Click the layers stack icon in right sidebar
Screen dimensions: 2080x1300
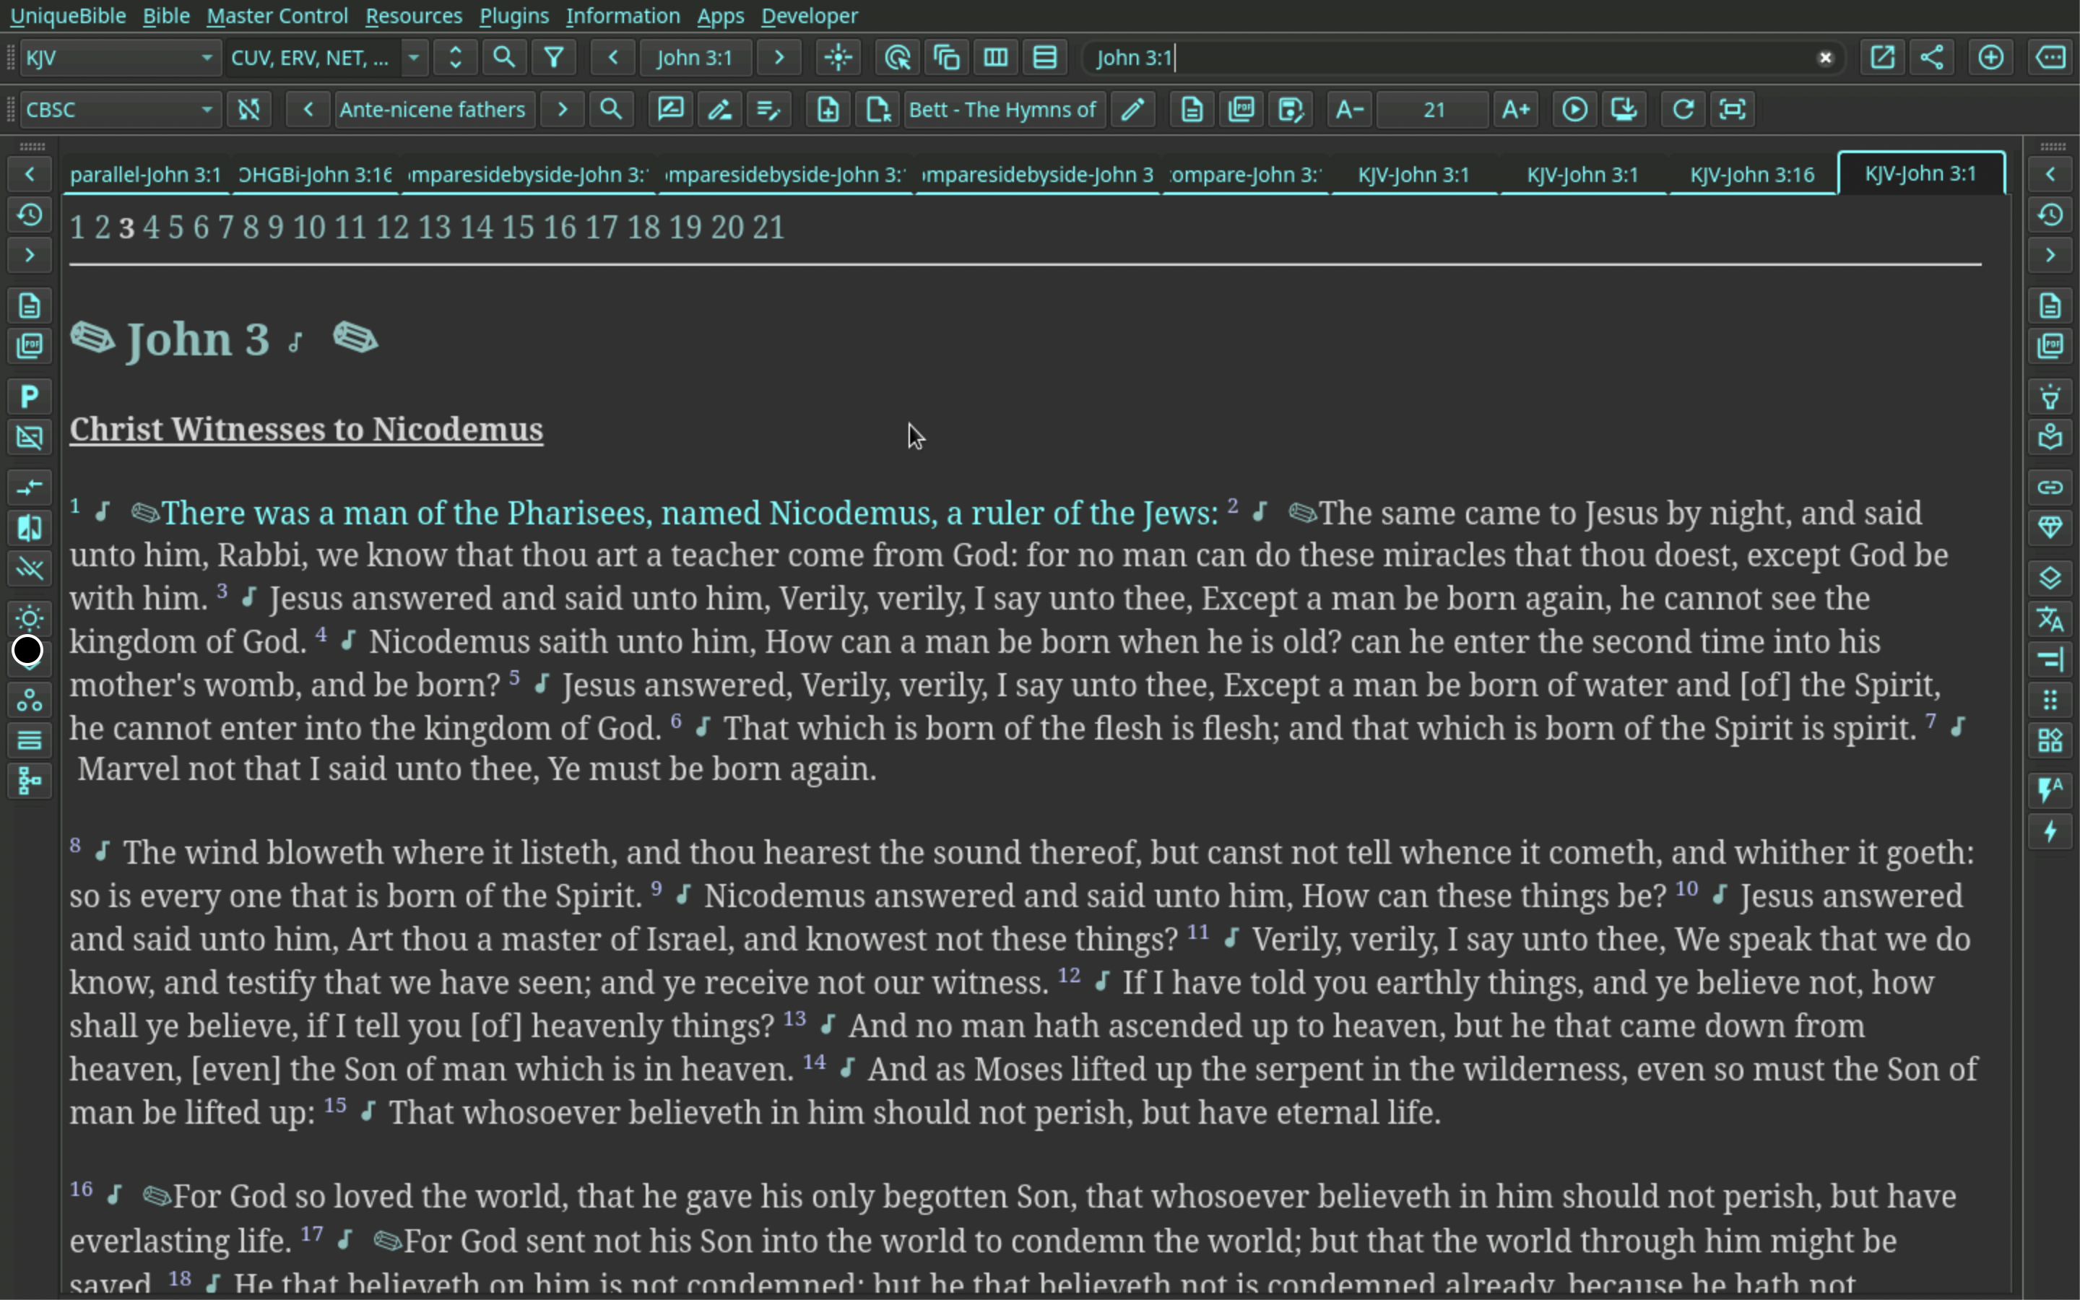tap(2051, 578)
